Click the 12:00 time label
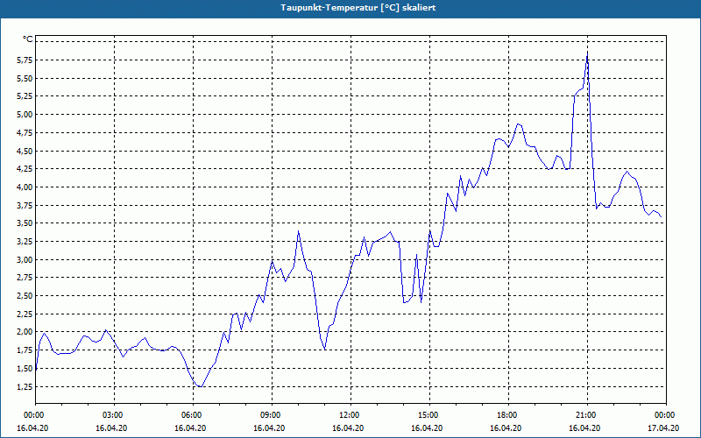 tap(350, 415)
